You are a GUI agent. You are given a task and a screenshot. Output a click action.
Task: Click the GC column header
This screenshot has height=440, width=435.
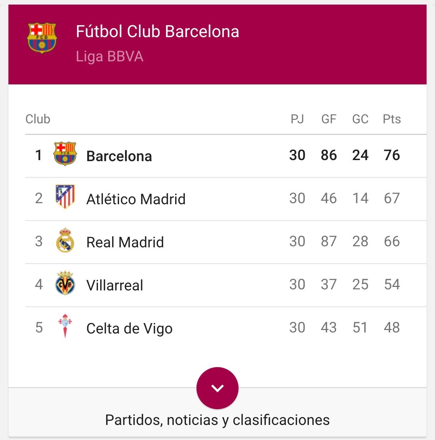pos(360,119)
